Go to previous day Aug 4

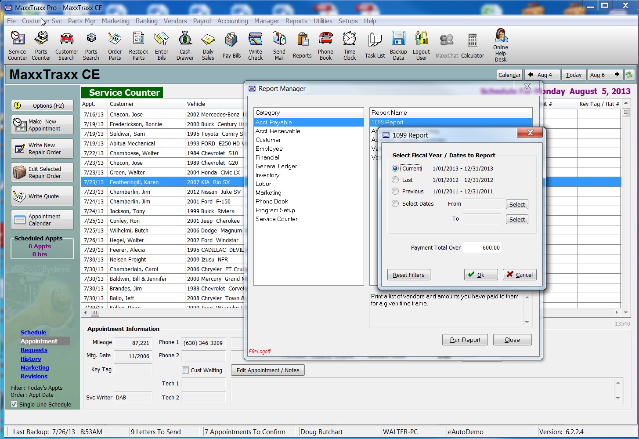(x=542, y=75)
